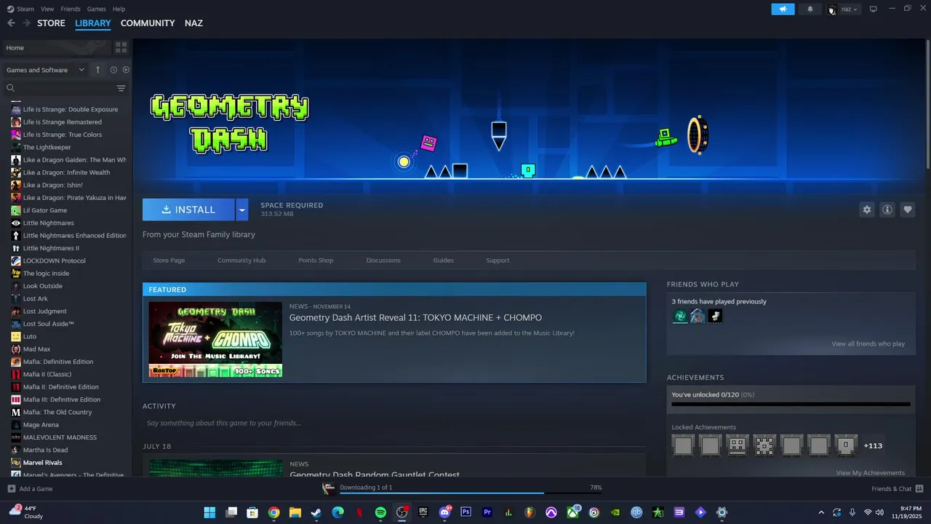Screen dimensions: 931x524
Task: Launch Premiere Pro from the taskbar
Action: pyautogui.click(x=487, y=512)
